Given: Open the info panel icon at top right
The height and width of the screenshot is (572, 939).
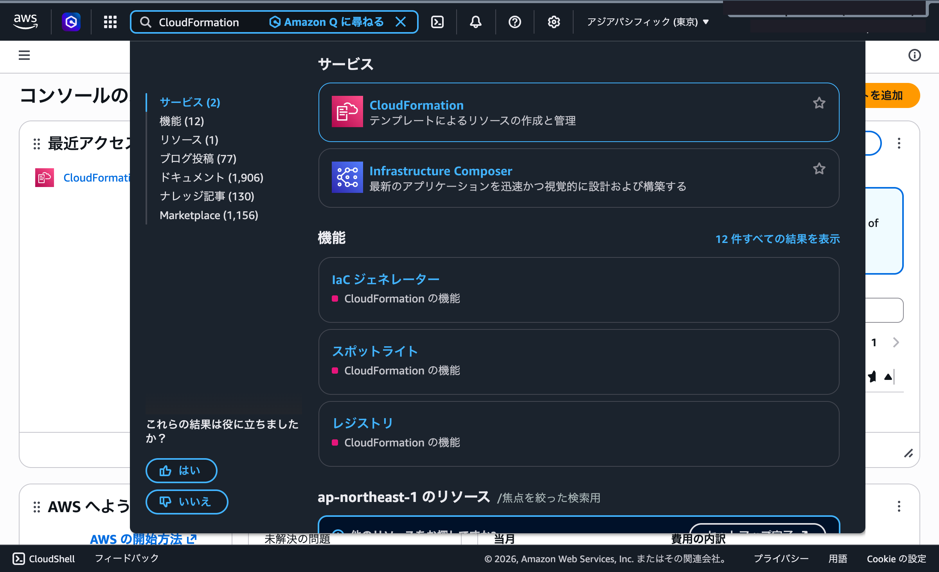Looking at the screenshot, I should tap(915, 55).
